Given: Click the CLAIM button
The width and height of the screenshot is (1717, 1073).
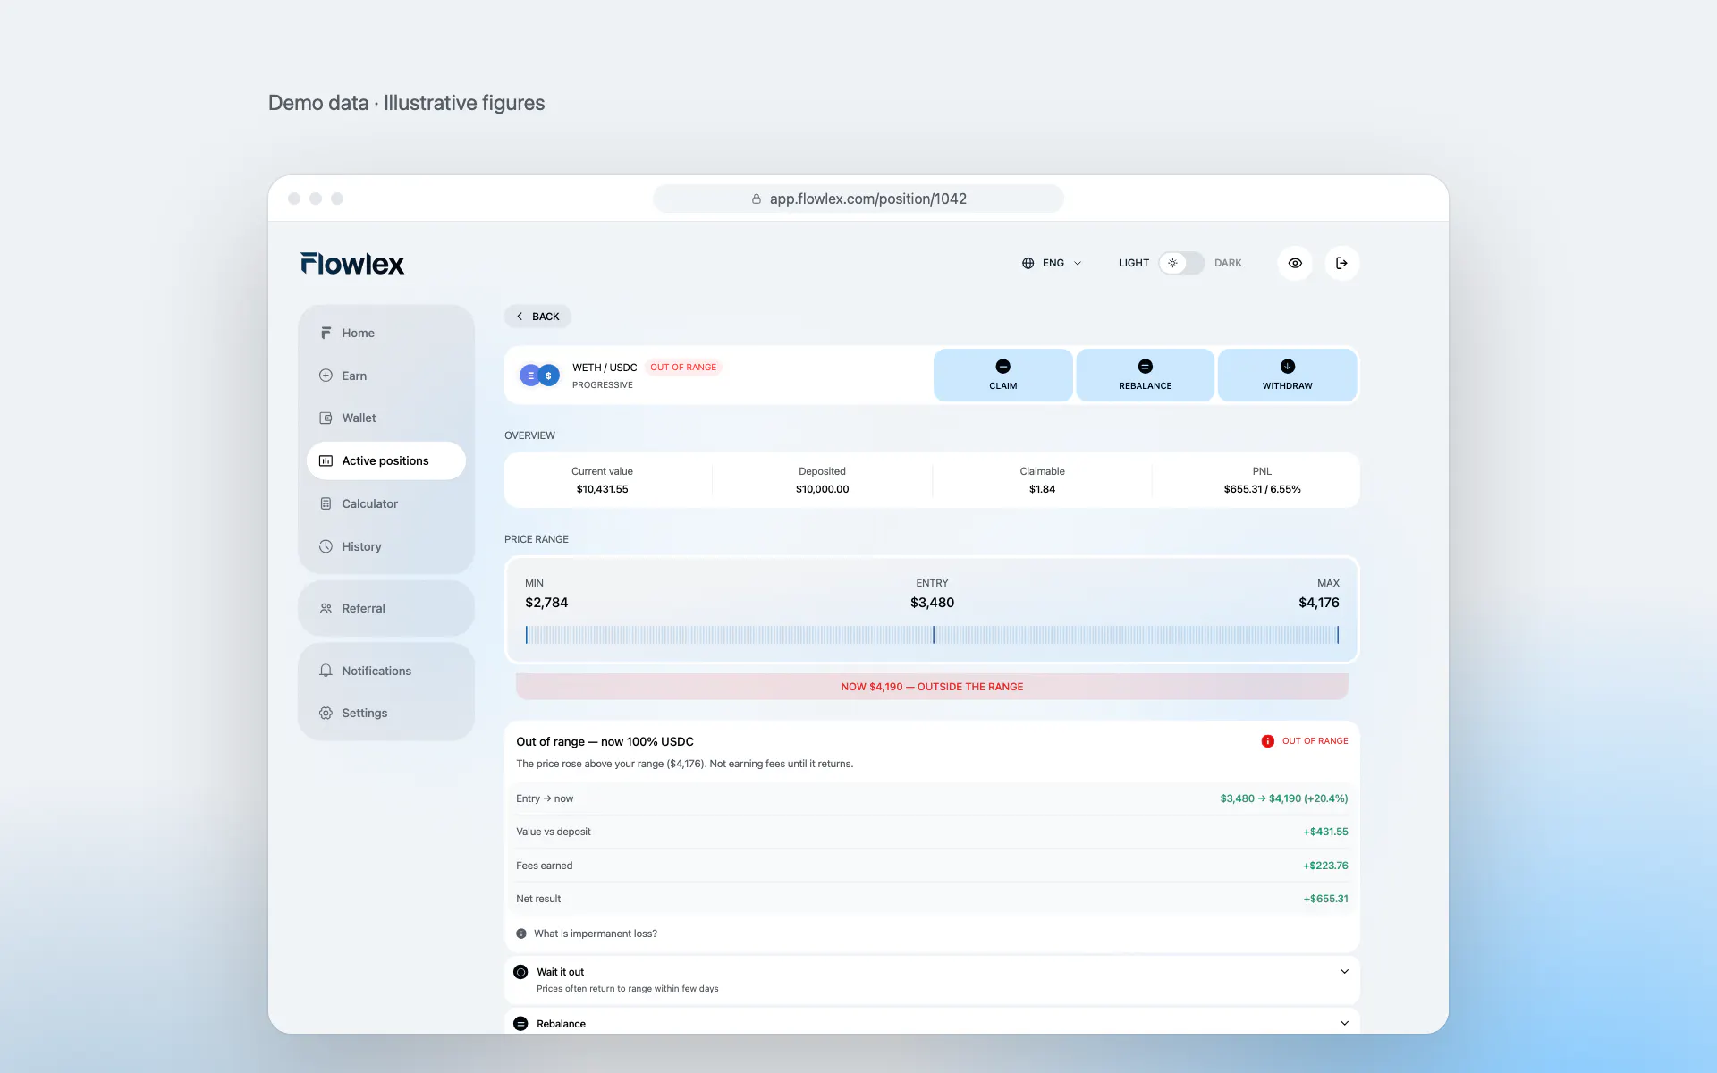Looking at the screenshot, I should coord(1003,376).
